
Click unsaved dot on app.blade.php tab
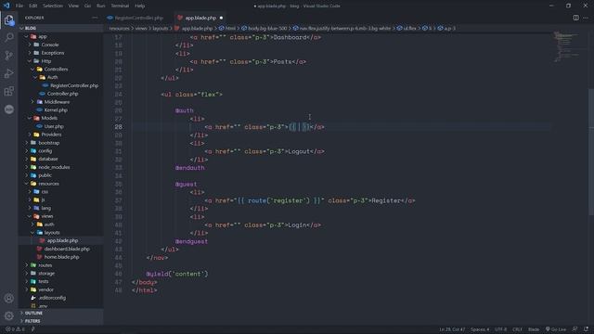click(221, 18)
